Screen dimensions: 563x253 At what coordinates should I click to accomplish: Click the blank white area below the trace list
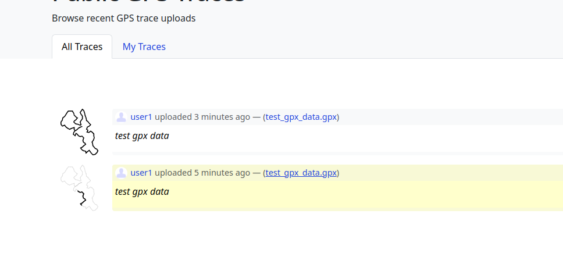(291, 233)
